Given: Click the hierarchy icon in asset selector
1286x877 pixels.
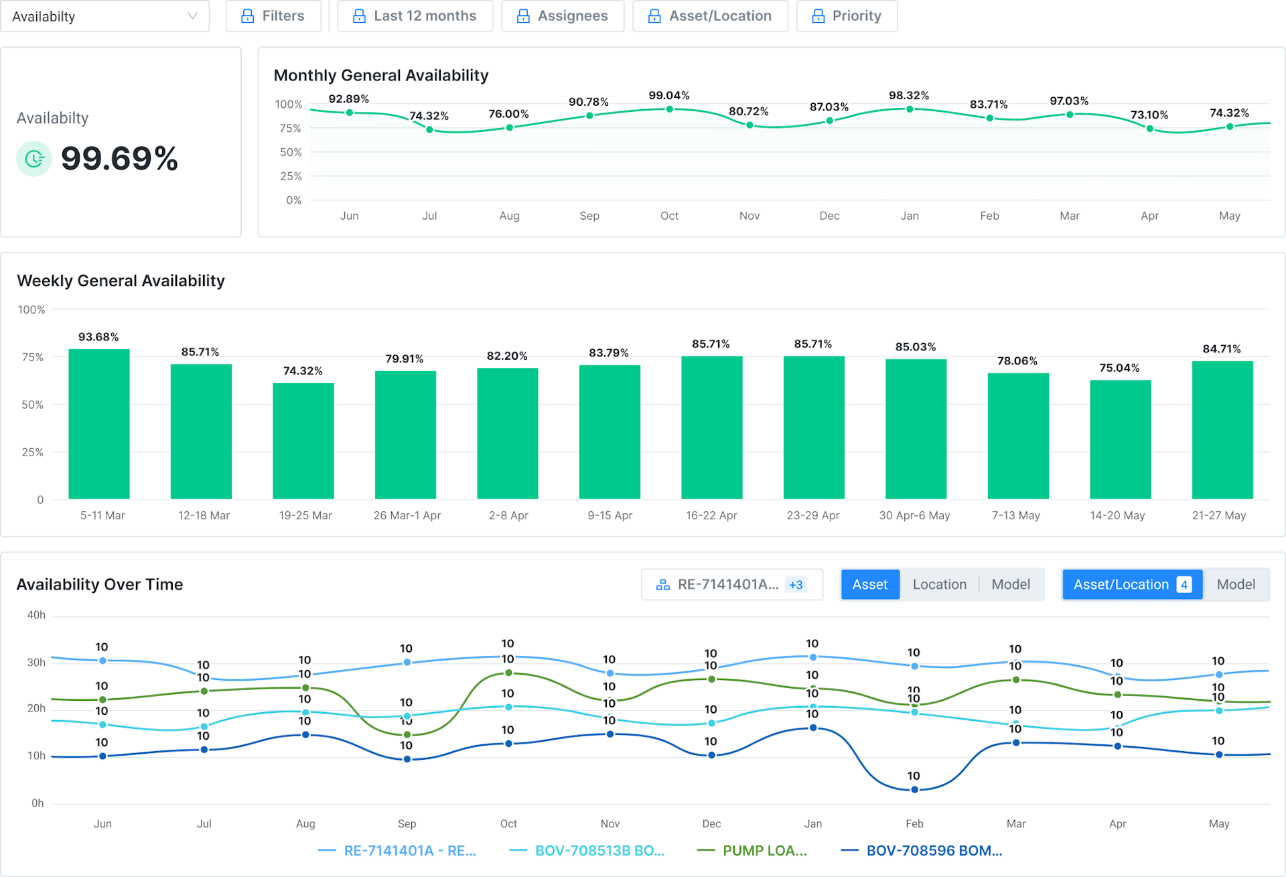Looking at the screenshot, I should pos(662,584).
